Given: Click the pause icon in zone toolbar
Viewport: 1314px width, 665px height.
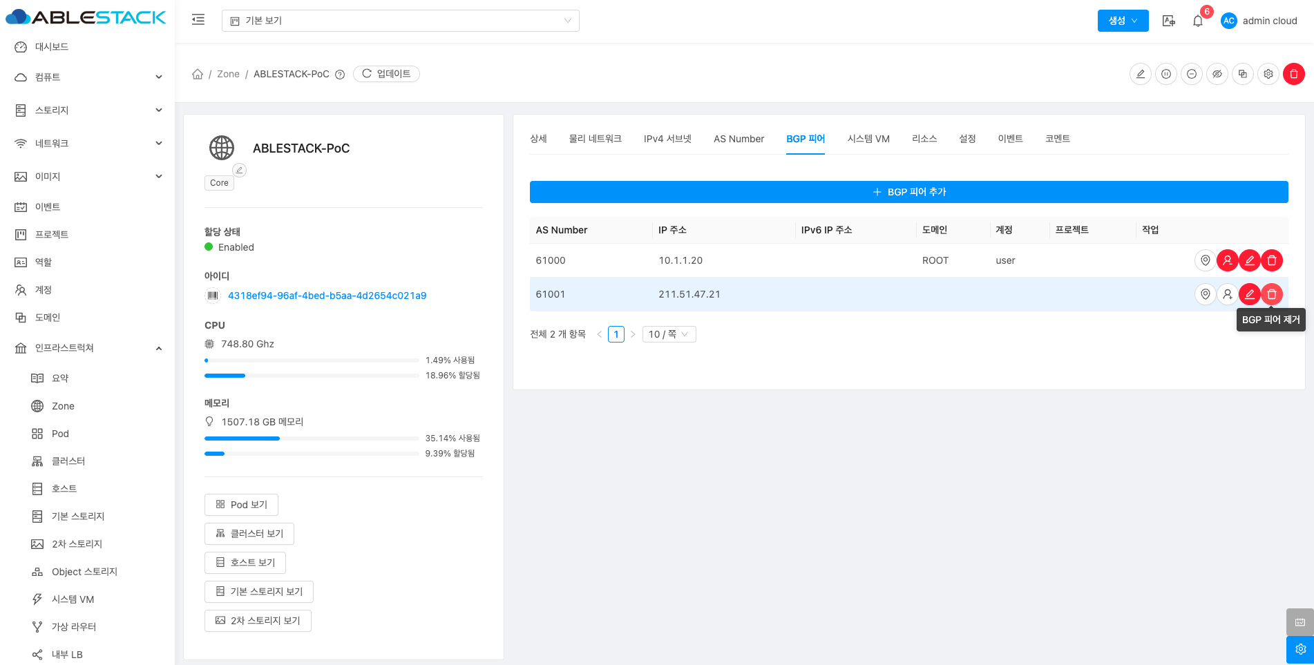Looking at the screenshot, I should pyautogui.click(x=1166, y=74).
